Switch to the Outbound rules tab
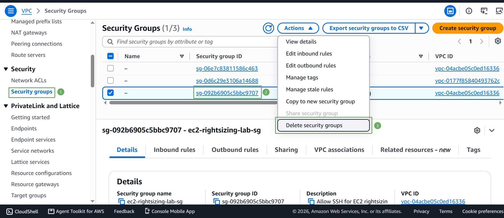The image size is (504, 218). tap(235, 150)
